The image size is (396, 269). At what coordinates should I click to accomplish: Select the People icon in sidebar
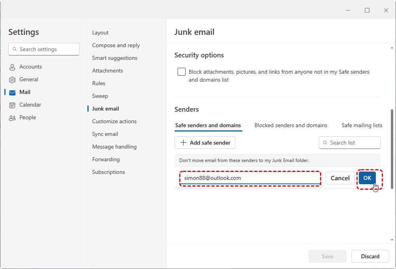click(12, 117)
